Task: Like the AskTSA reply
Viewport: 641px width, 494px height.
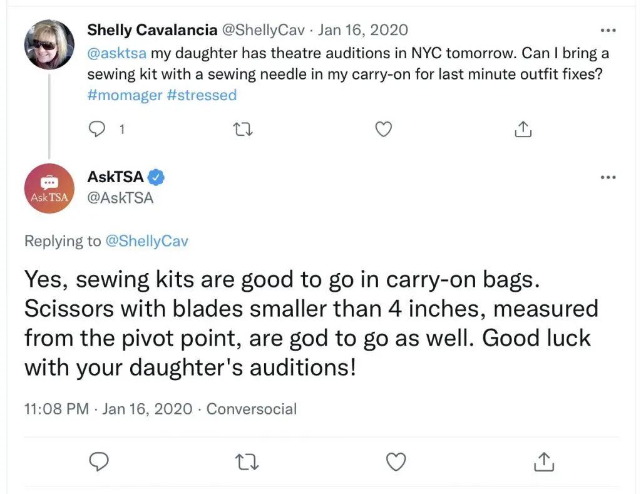Action: click(396, 461)
